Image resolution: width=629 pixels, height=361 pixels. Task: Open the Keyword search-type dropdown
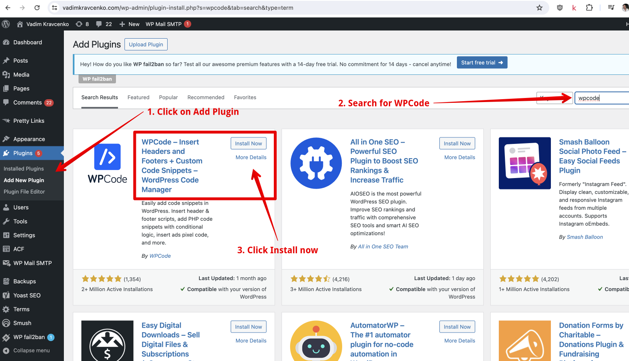pos(555,98)
